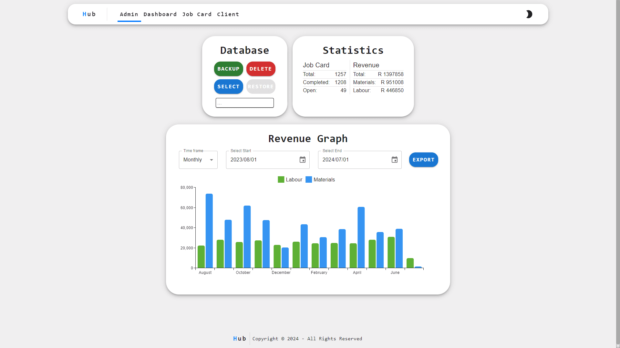620x348 pixels.
Task: Go to the Client tab
Action: [x=228, y=14]
